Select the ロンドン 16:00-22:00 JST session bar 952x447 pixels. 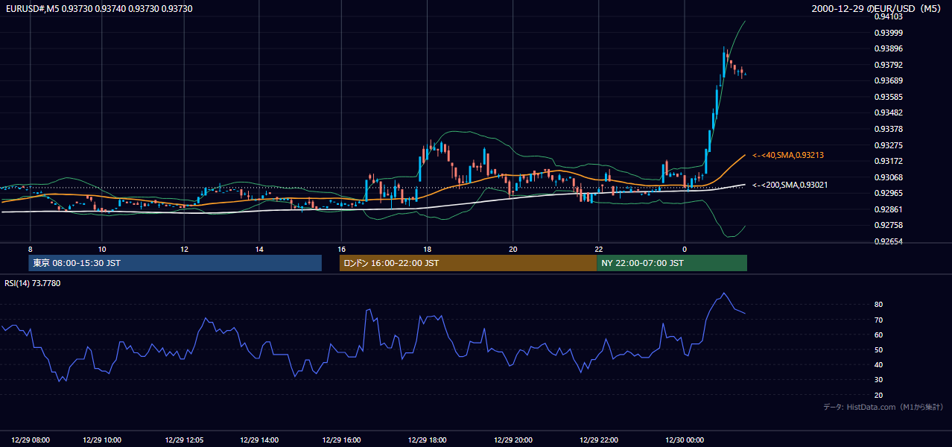[x=468, y=263]
